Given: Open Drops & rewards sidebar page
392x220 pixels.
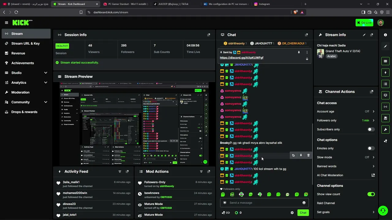Looking at the screenshot, I should (26, 112).
